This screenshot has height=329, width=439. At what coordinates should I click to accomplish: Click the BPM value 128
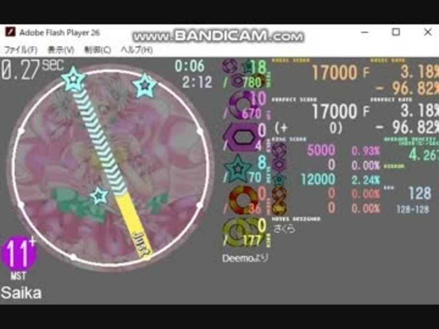[420, 193]
